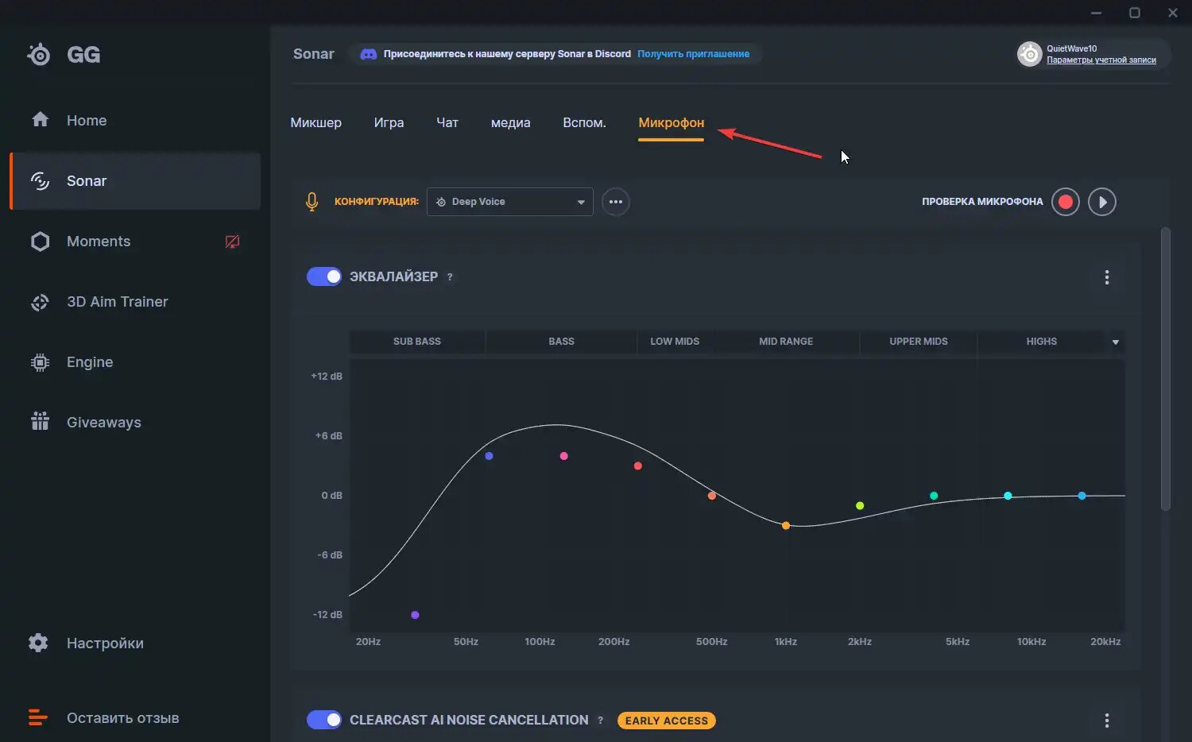Open 3D Aim Trainer section
The height and width of the screenshot is (742, 1192).
(135, 302)
